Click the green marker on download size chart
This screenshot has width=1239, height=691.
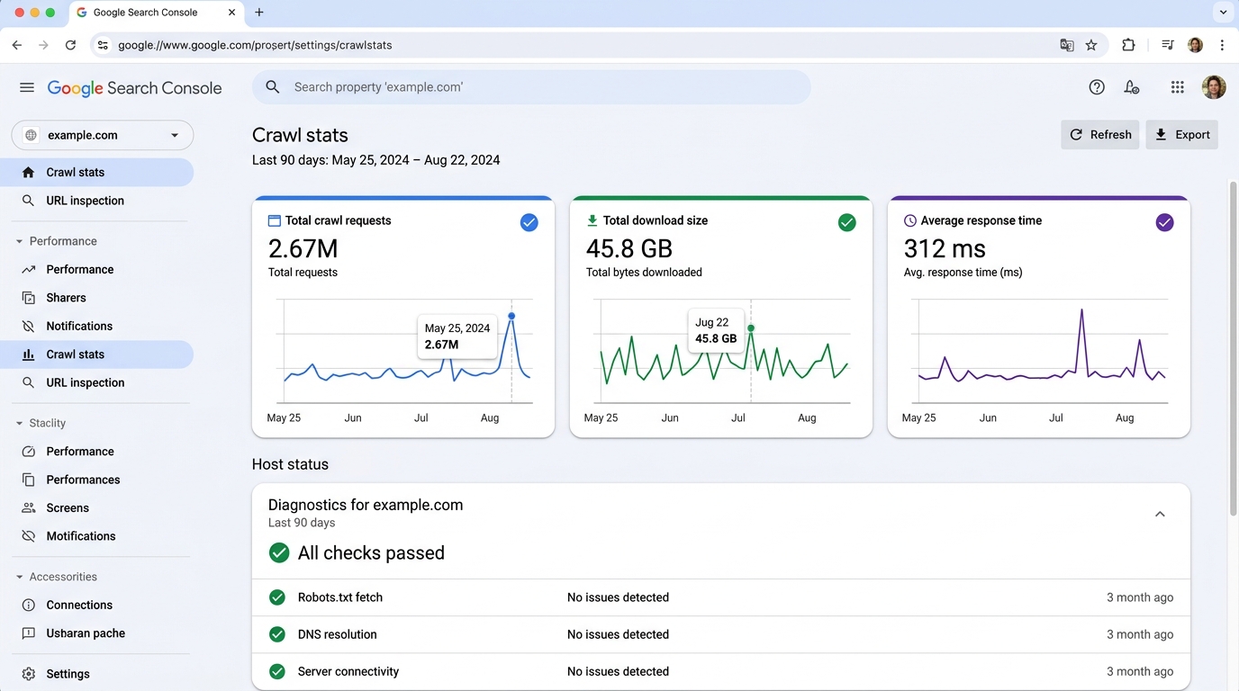(x=751, y=328)
